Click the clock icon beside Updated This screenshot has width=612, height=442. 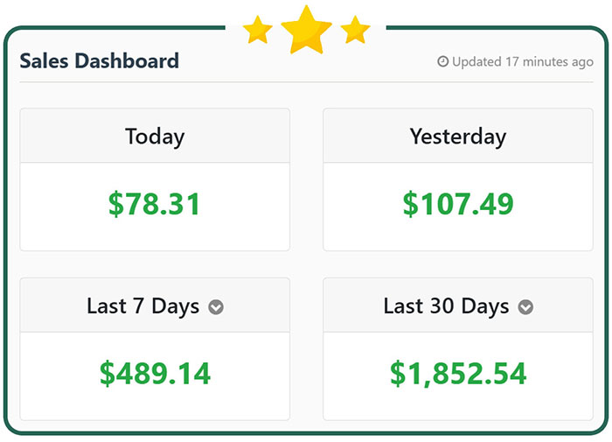click(x=442, y=62)
